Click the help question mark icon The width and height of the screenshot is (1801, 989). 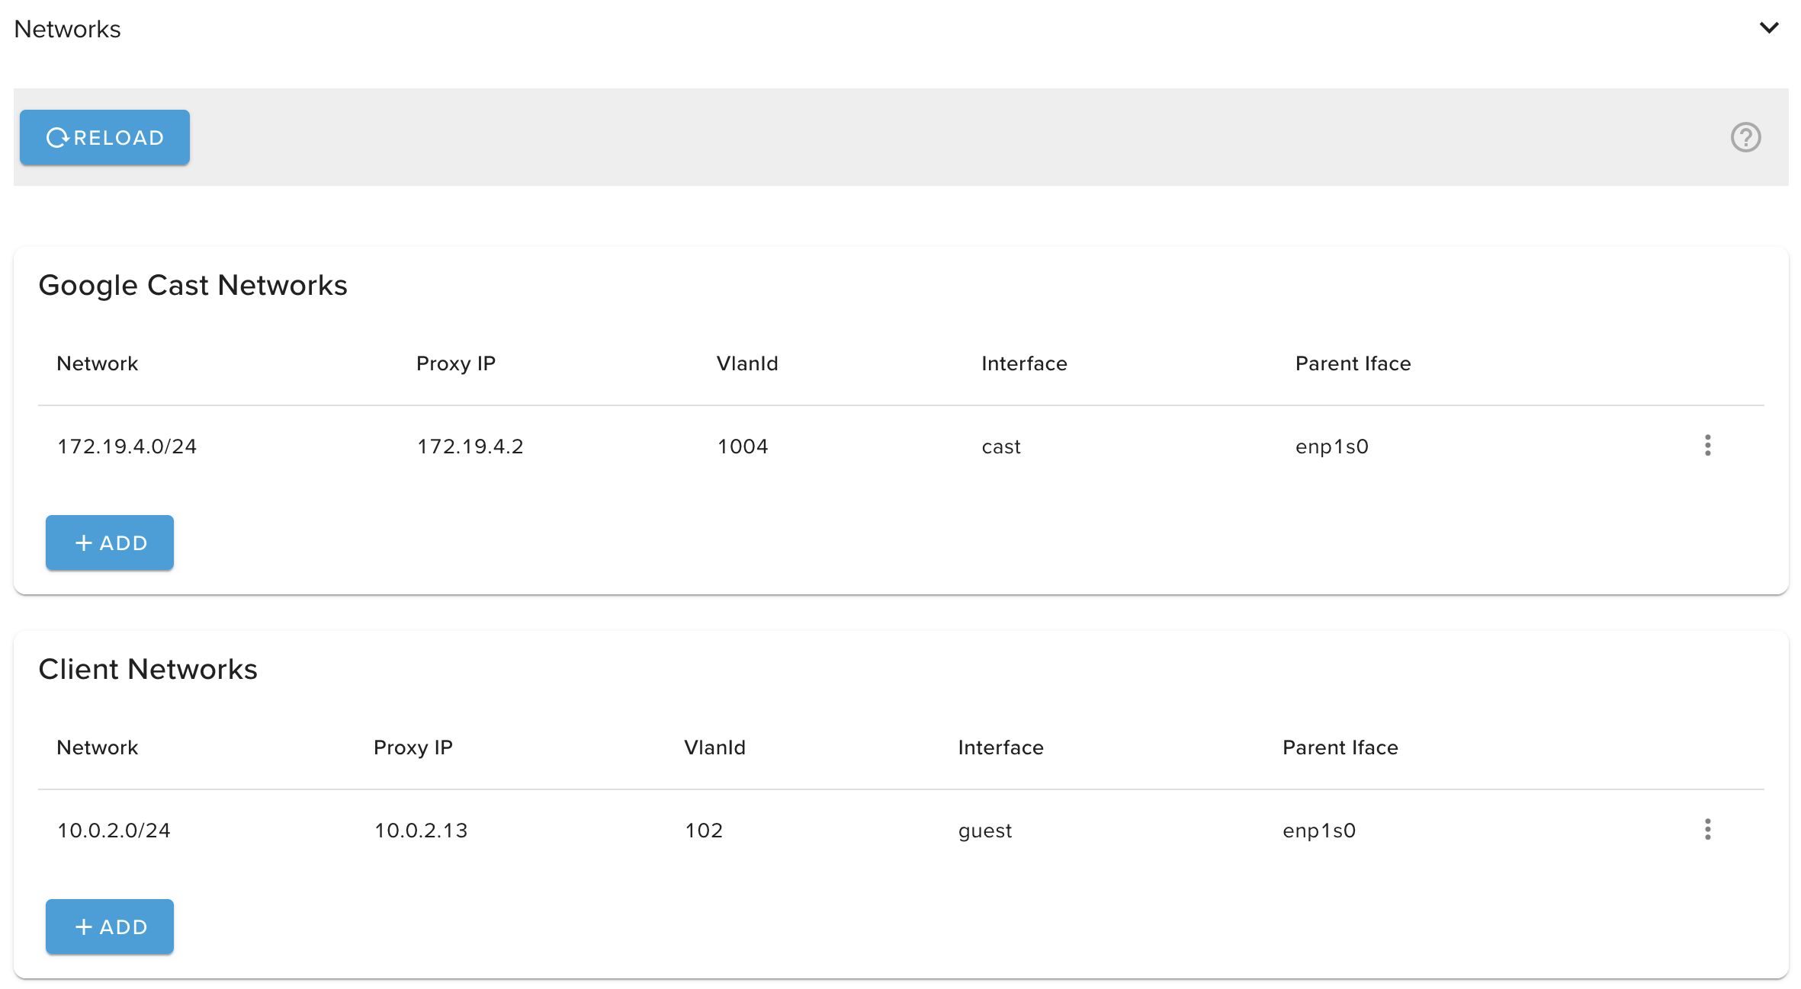pyautogui.click(x=1745, y=137)
